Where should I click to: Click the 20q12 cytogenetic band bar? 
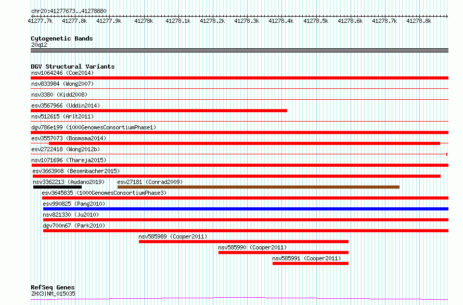(239, 50)
